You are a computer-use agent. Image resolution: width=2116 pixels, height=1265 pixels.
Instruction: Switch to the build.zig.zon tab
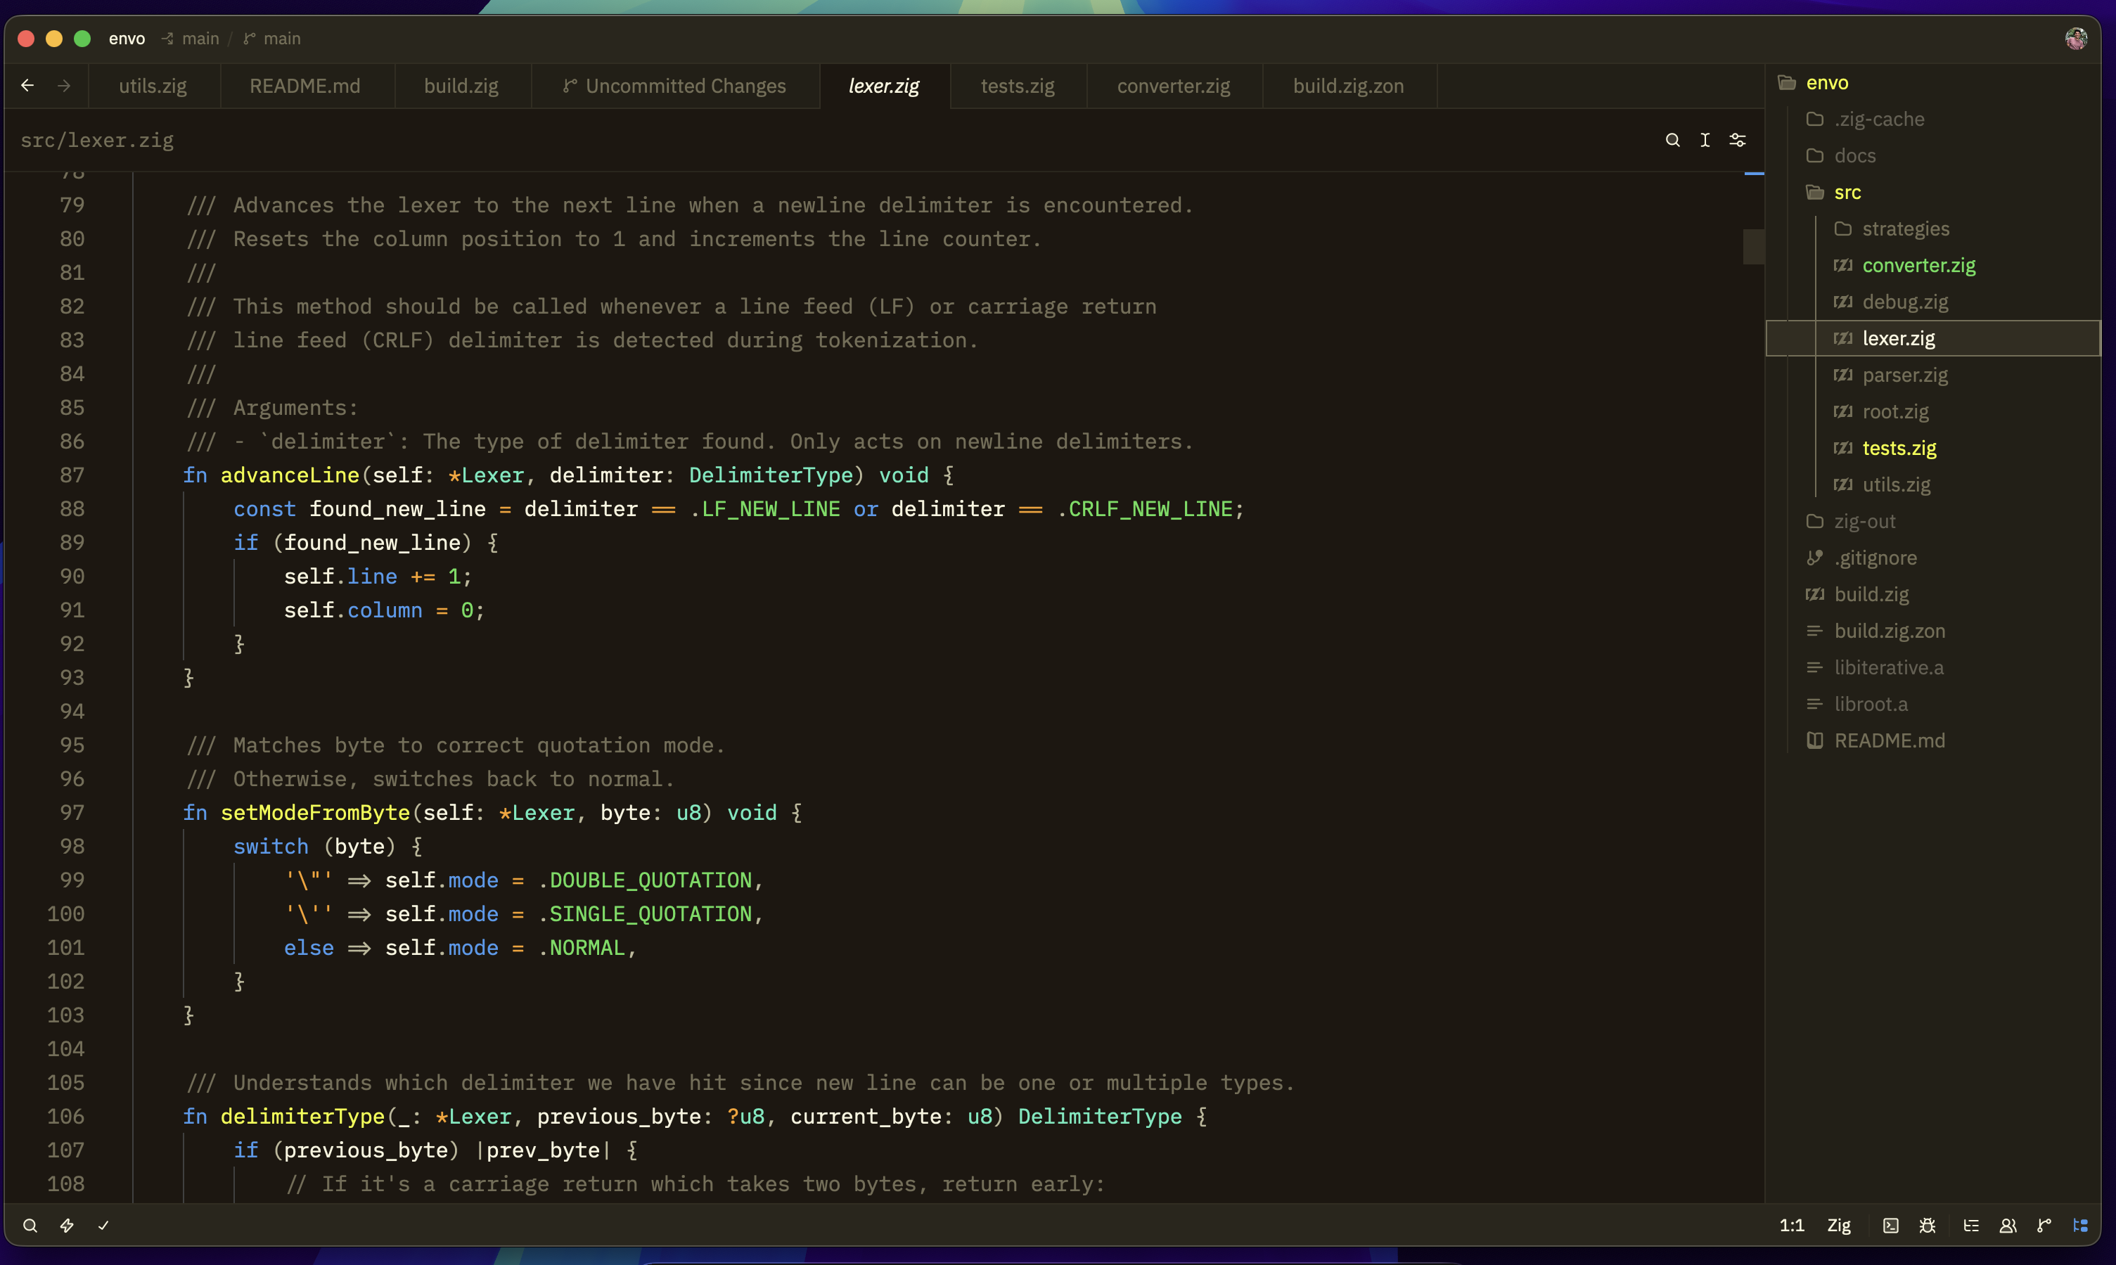1349,85
